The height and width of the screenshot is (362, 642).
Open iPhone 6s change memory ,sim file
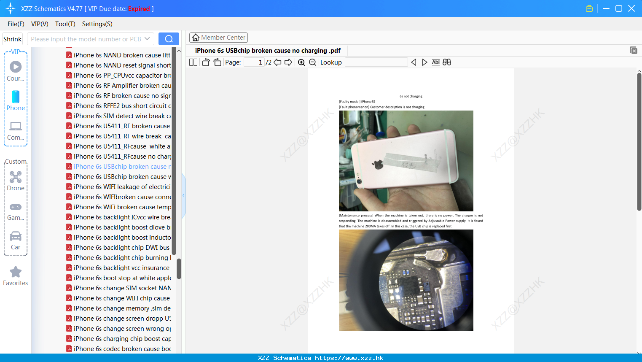(119, 308)
